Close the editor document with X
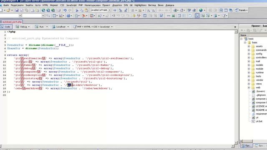 235,27
